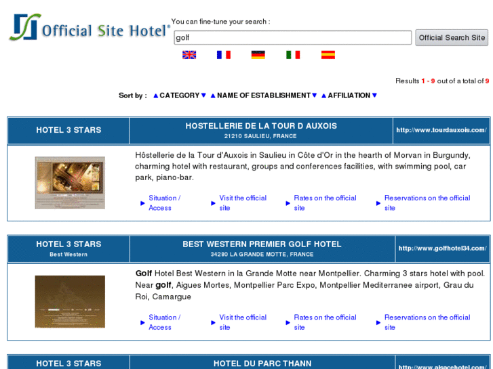
Task: Open the Best Western Golf Hotel thumbnail
Action: pos(70,301)
